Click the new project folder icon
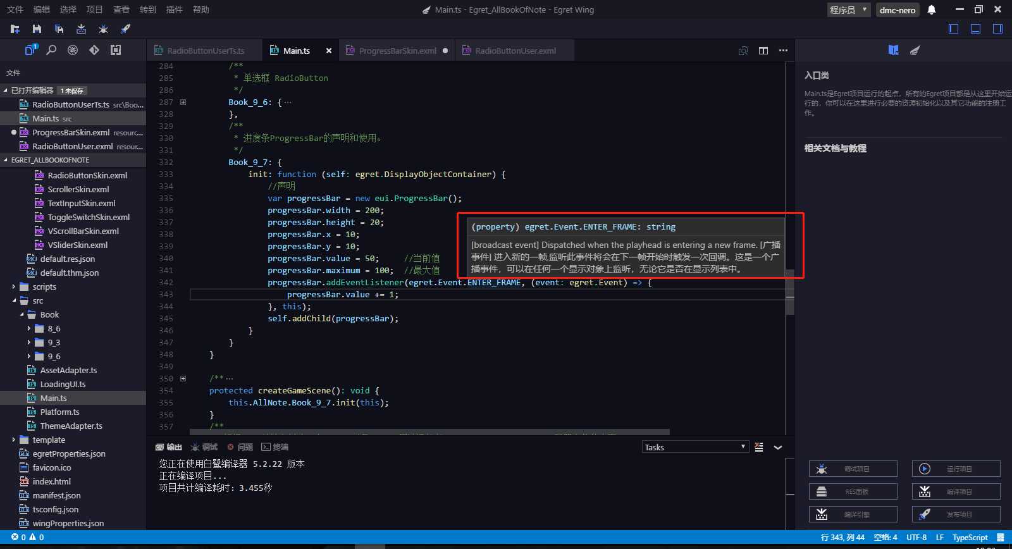 (15, 29)
